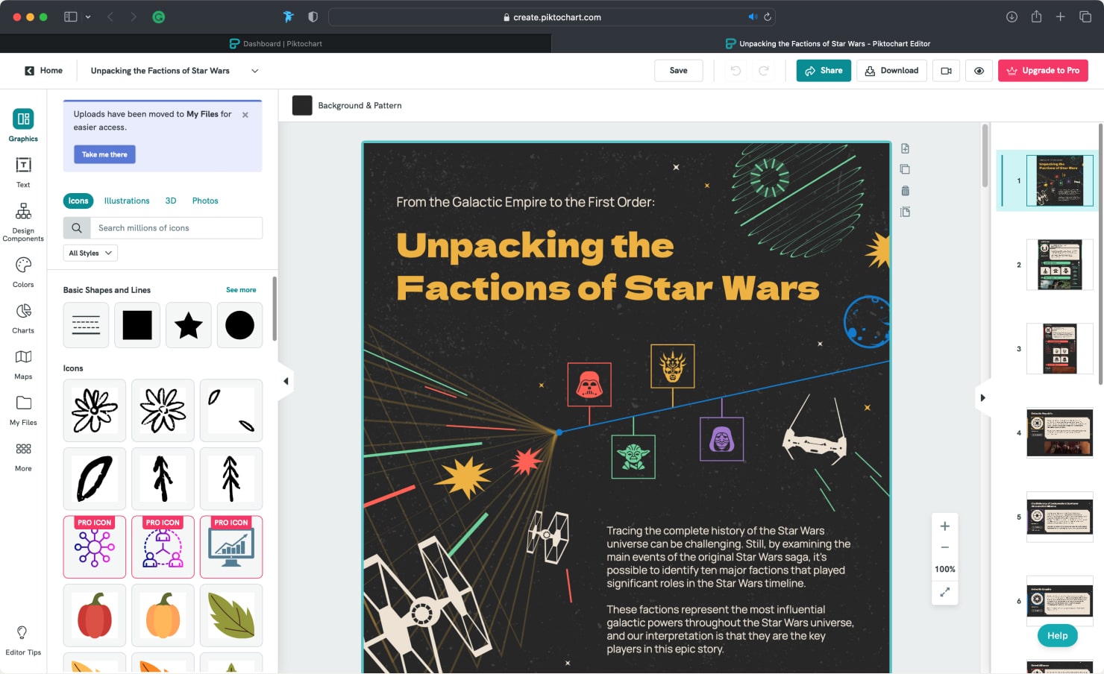Open Editor Tips
This screenshot has height=674, width=1104.
coord(23,640)
